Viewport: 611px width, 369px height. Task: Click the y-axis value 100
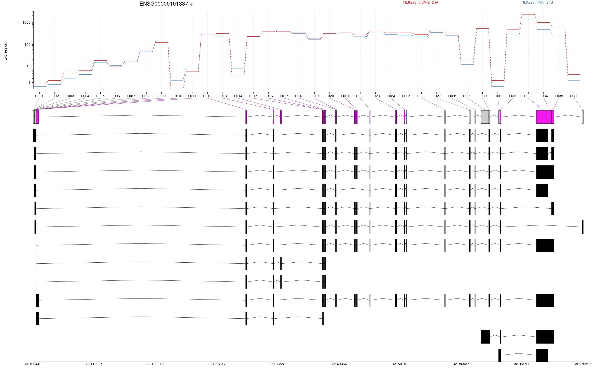(x=27, y=45)
